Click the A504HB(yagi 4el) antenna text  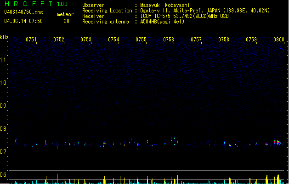[x=162, y=22]
